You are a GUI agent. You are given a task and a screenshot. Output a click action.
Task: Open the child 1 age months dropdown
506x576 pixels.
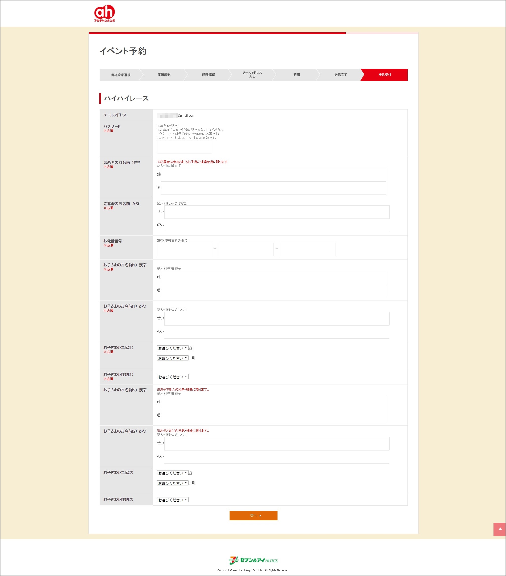tap(172, 358)
